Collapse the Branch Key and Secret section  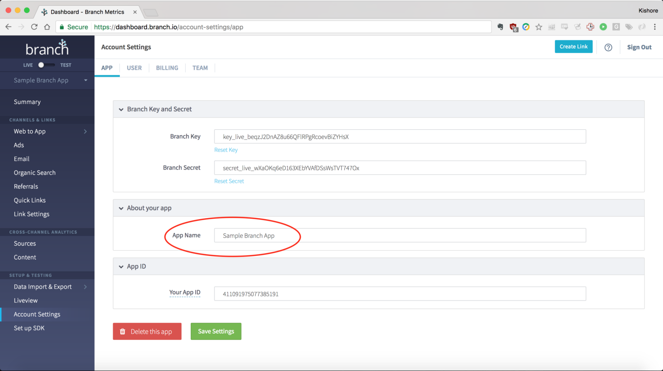tap(121, 109)
